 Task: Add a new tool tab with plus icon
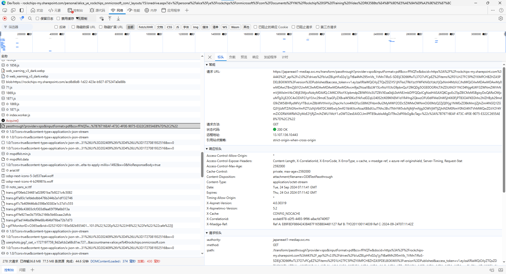pyautogui.click(x=187, y=10)
